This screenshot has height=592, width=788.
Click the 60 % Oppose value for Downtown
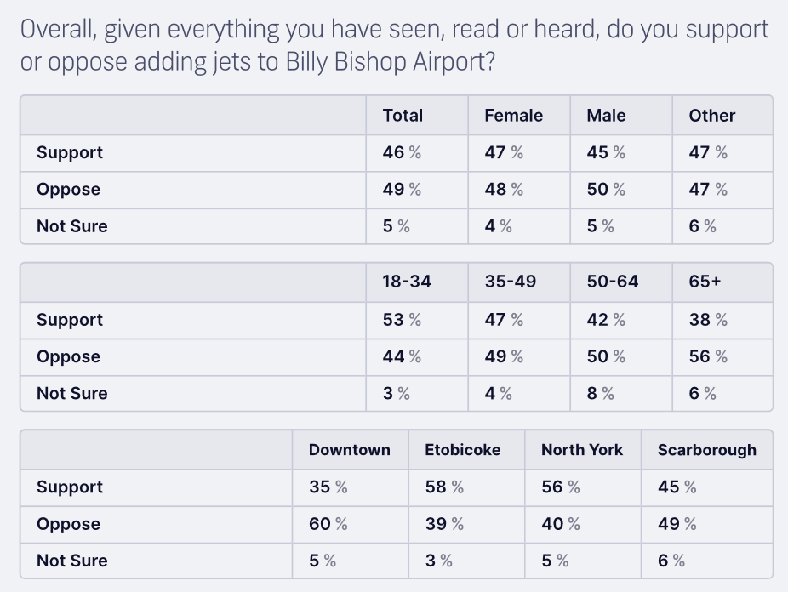tap(328, 524)
